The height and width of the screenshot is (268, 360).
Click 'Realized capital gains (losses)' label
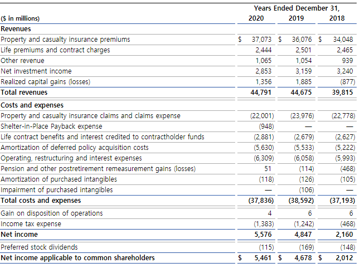point(46,82)
